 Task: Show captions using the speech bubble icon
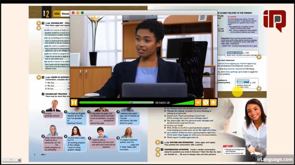coord(206,103)
